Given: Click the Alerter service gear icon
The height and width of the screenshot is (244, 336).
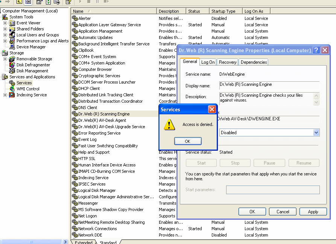Looking at the screenshot, I should [75, 18].
